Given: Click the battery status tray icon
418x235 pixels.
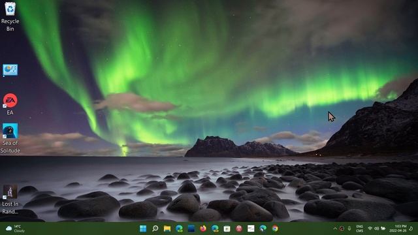Looking at the screenshot, I should pyautogui.click(x=383, y=228).
